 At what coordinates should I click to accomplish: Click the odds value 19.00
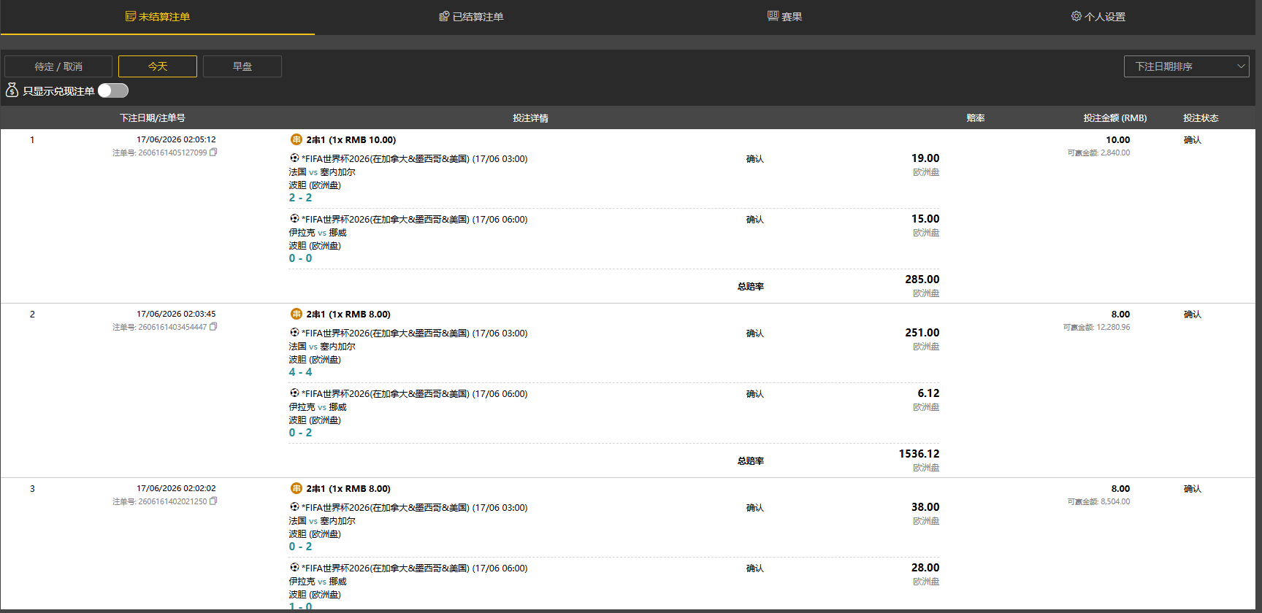click(x=925, y=158)
